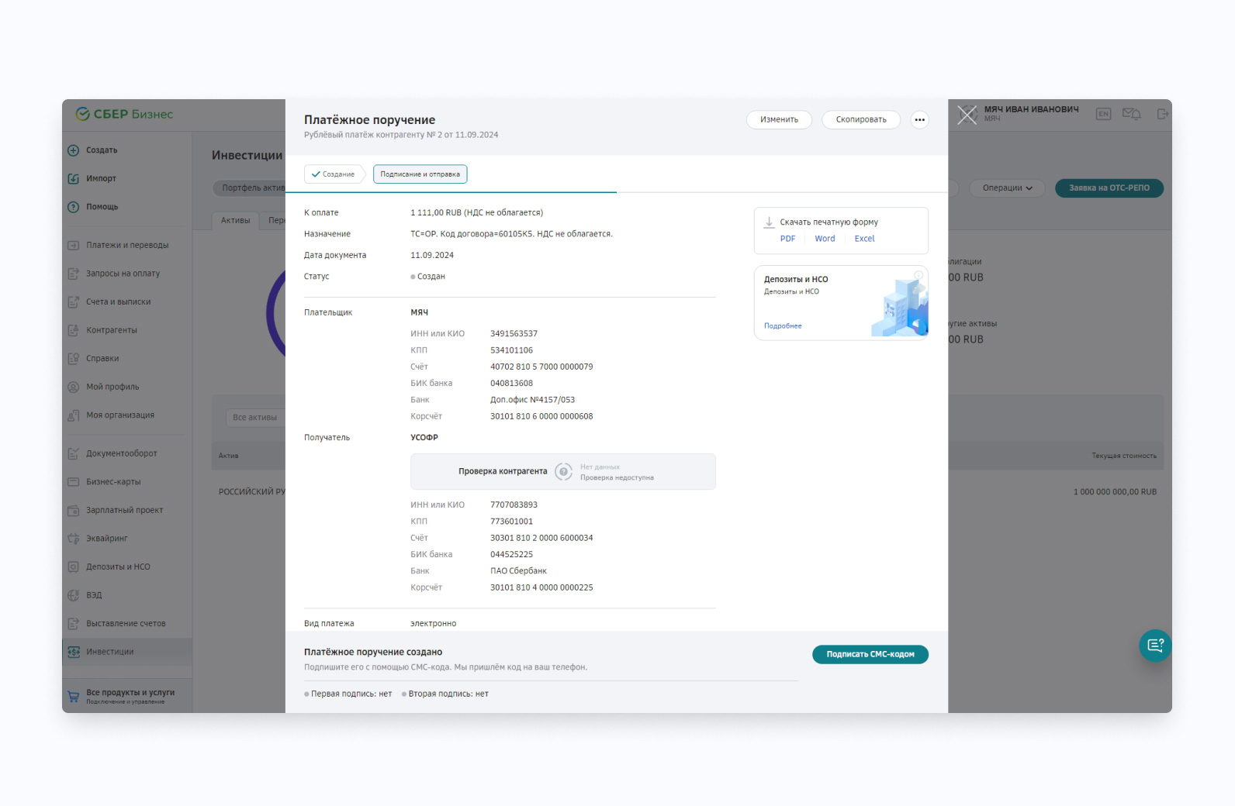
Task: Click the СБЕР Бизнес logo
Action: (124, 114)
